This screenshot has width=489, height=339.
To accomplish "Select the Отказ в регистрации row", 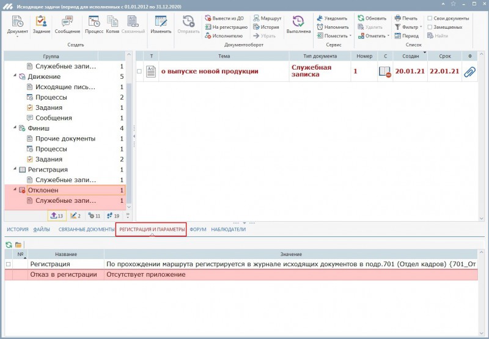I will [241, 275].
